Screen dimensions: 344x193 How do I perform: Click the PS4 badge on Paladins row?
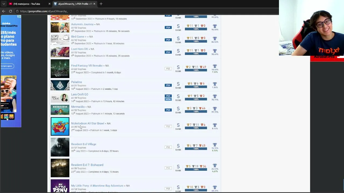(x=168, y=85)
